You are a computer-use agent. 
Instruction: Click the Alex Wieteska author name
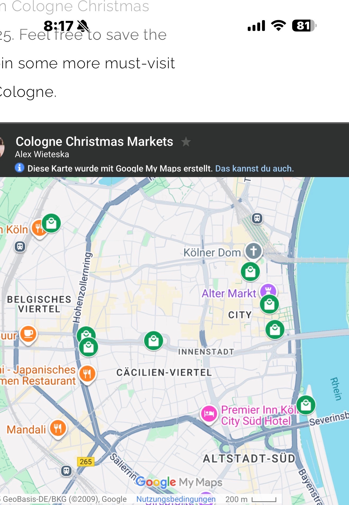pyautogui.click(x=42, y=154)
